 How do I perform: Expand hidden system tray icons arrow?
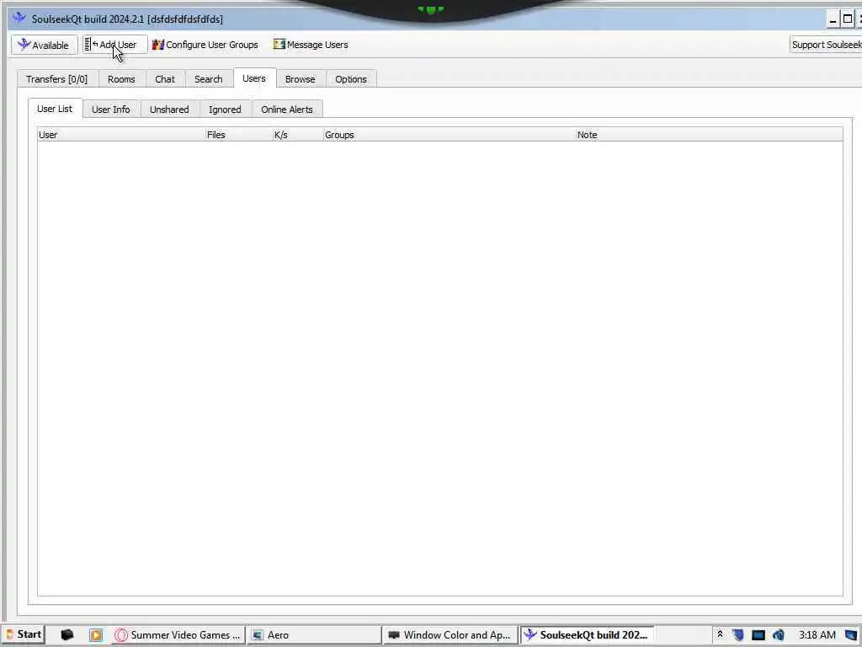(x=720, y=634)
